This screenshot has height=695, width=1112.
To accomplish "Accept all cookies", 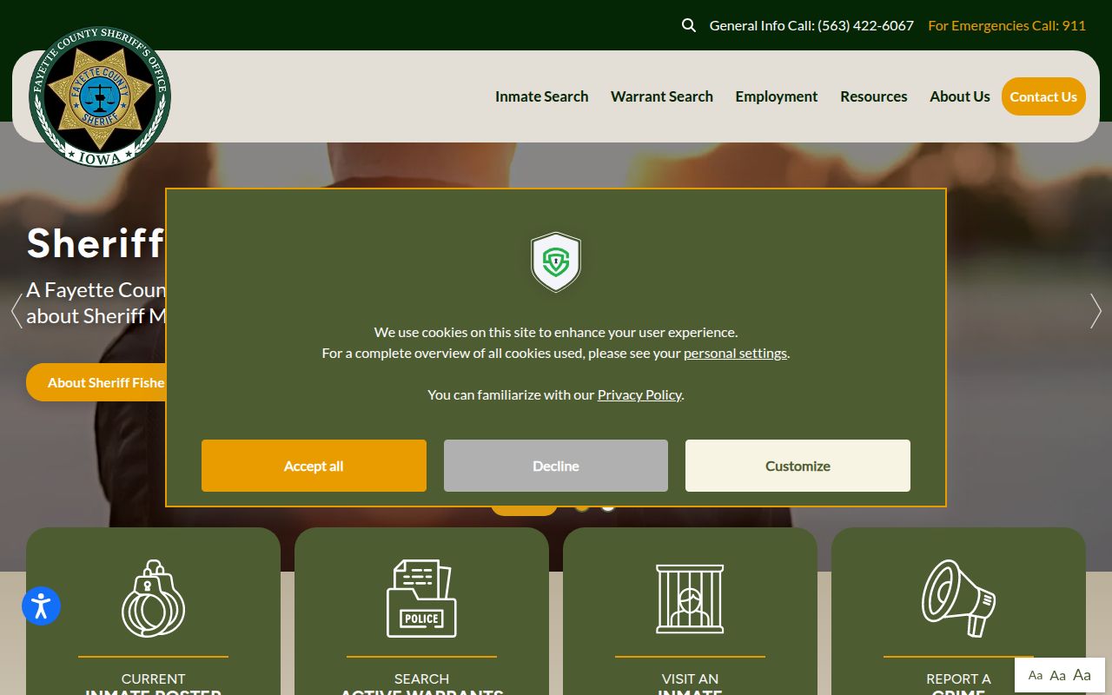I will [314, 466].
